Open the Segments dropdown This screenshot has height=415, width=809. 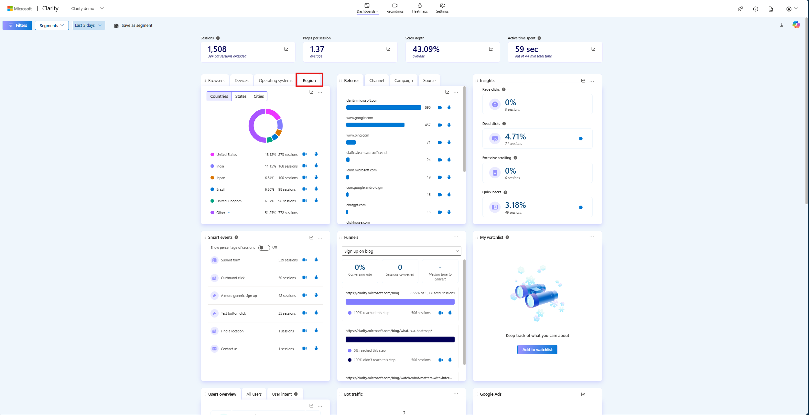pyautogui.click(x=52, y=25)
